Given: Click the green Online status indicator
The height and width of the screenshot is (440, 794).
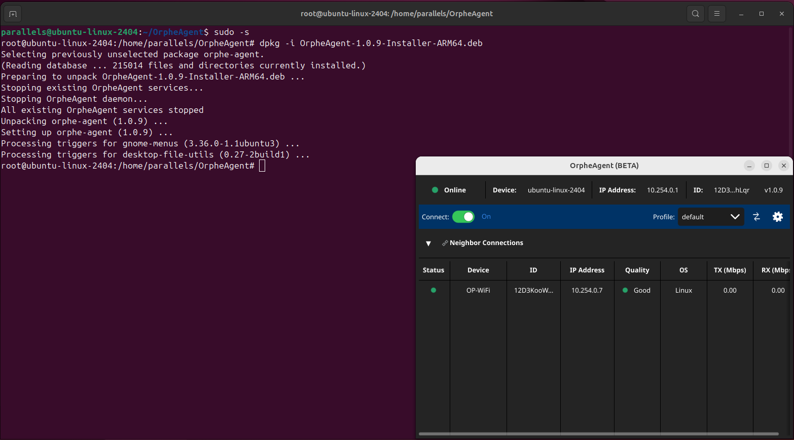Looking at the screenshot, I should point(435,190).
